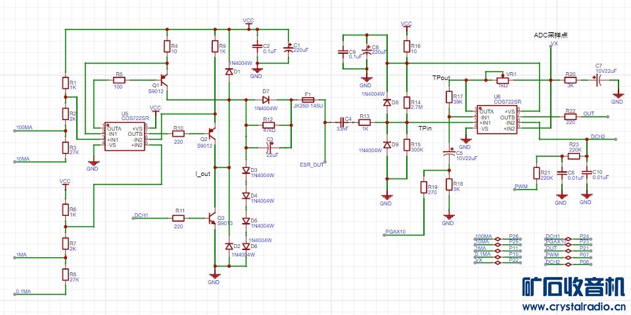Click the P24 connector pin label
The width and height of the screenshot is (631, 315).
[584, 236]
